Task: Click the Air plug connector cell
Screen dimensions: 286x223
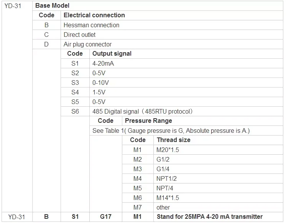Action: (87, 44)
